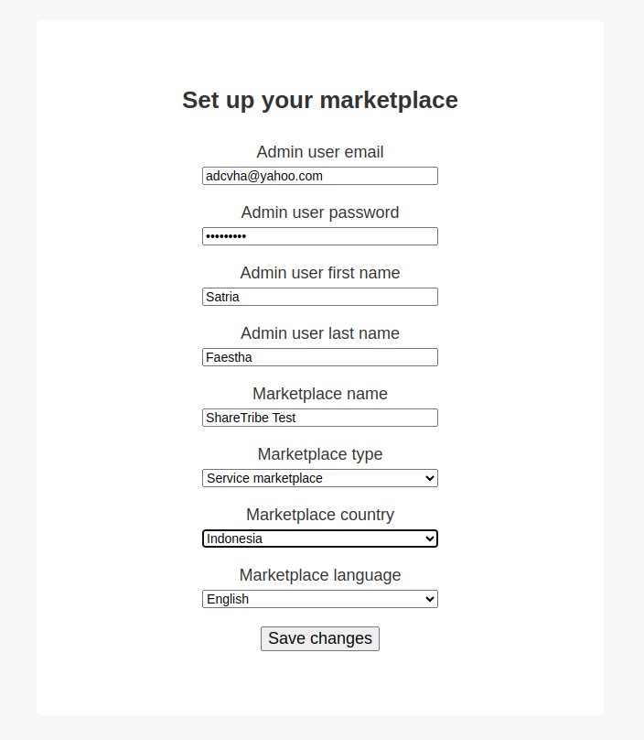Click the Admin user email input field

click(319, 176)
